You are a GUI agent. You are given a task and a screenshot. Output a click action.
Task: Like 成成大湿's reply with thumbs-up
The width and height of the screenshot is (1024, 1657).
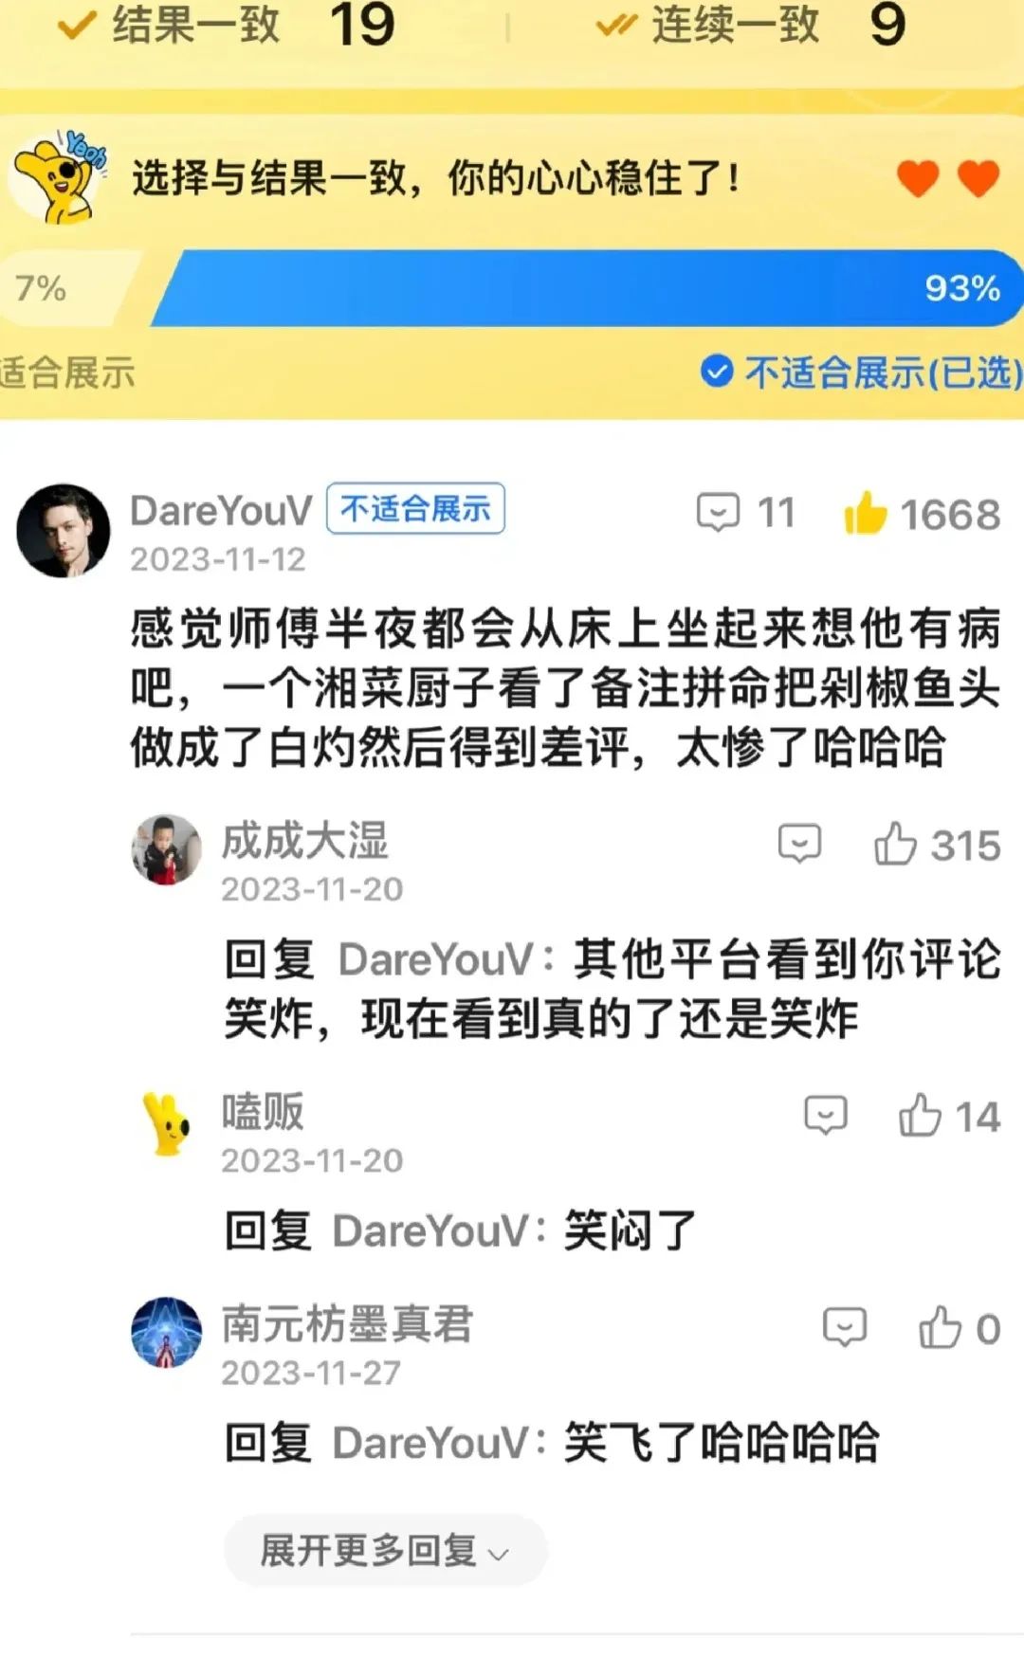tap(895, 843)
